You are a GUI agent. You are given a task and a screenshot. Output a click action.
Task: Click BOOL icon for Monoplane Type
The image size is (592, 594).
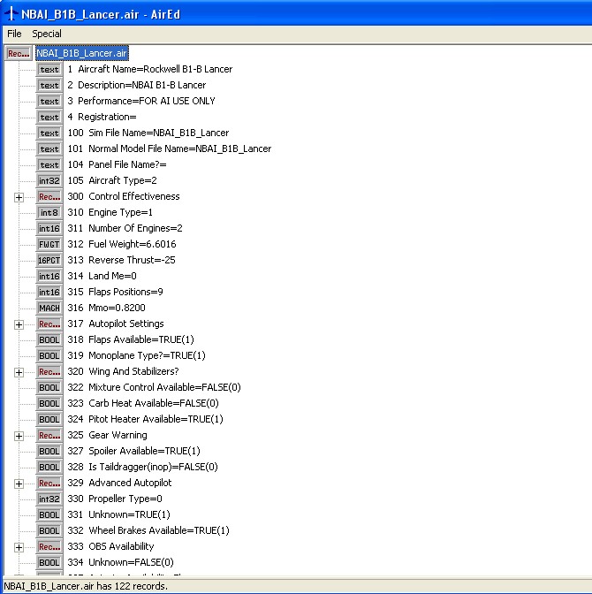pos(49,355)
